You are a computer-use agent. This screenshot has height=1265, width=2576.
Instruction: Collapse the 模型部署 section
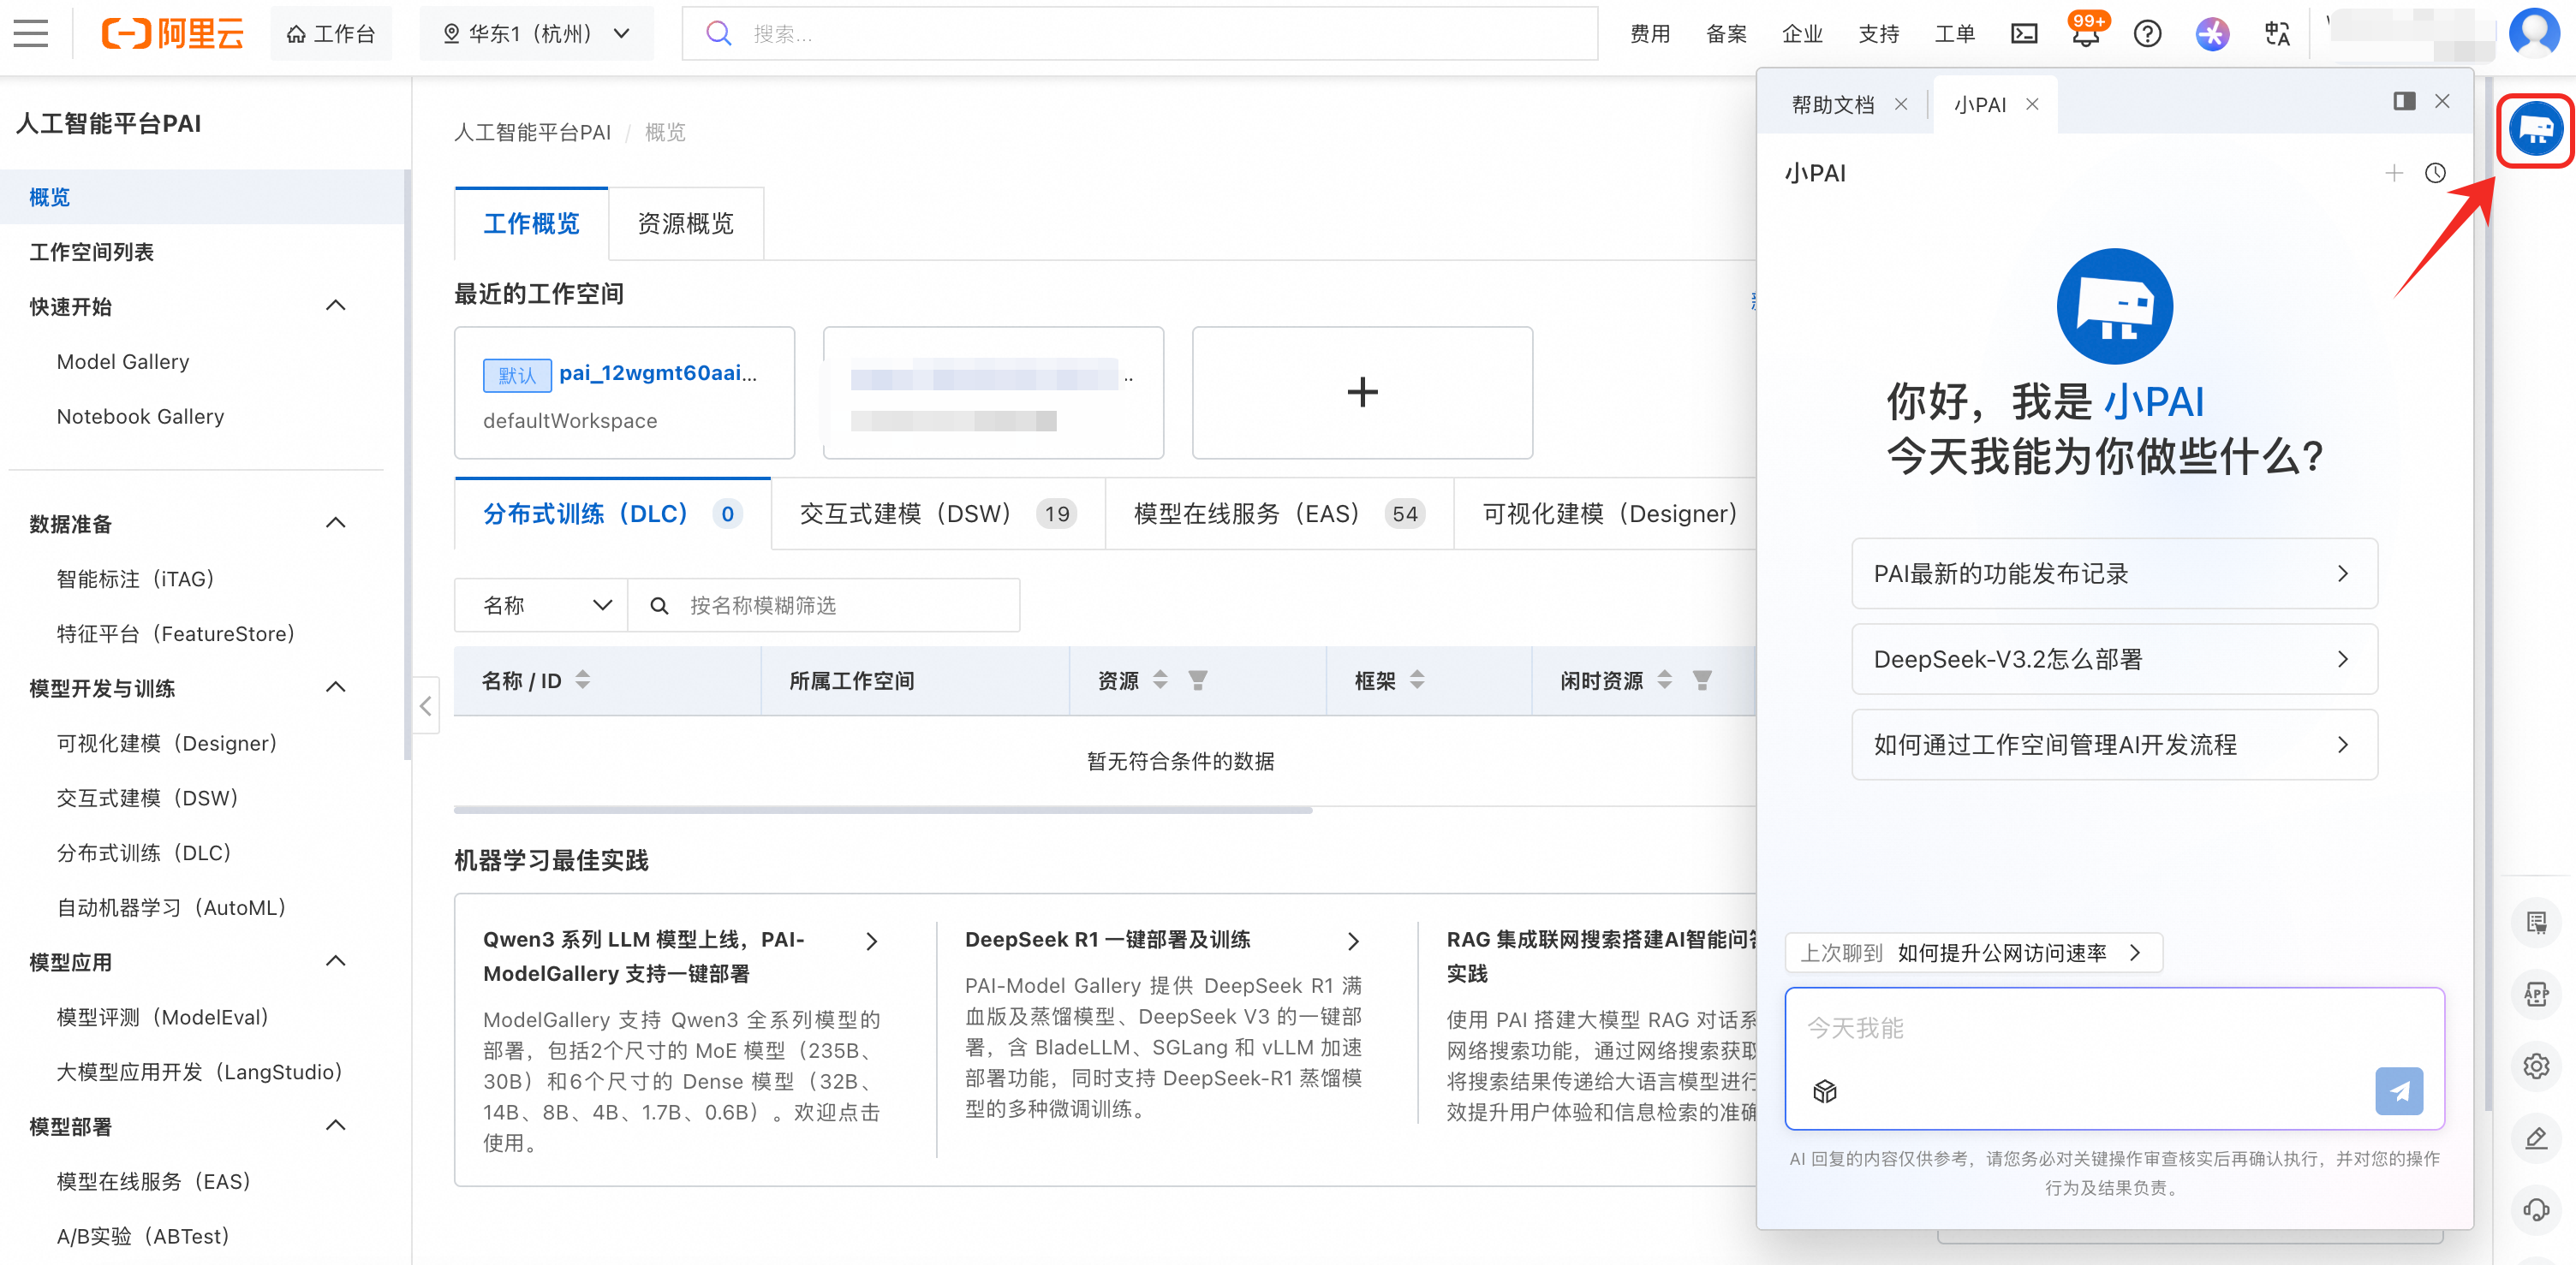click(x=336, y=1125)
